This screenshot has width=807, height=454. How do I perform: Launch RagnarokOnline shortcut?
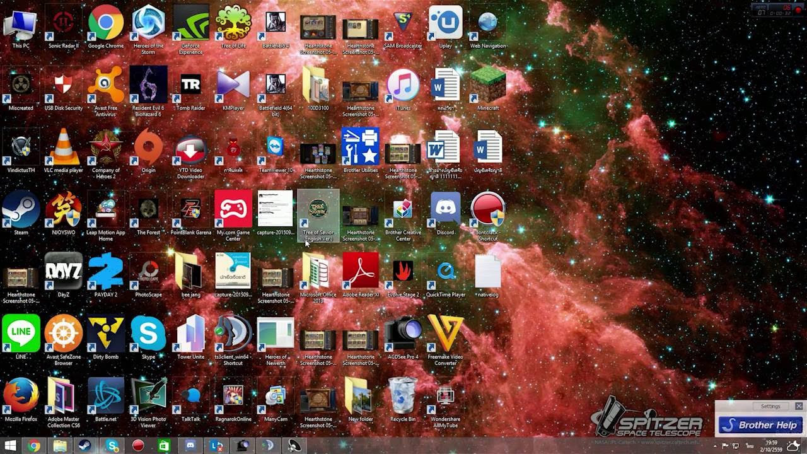[x=233, y=395]
